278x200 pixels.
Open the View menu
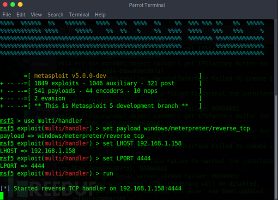pos(36,14)
